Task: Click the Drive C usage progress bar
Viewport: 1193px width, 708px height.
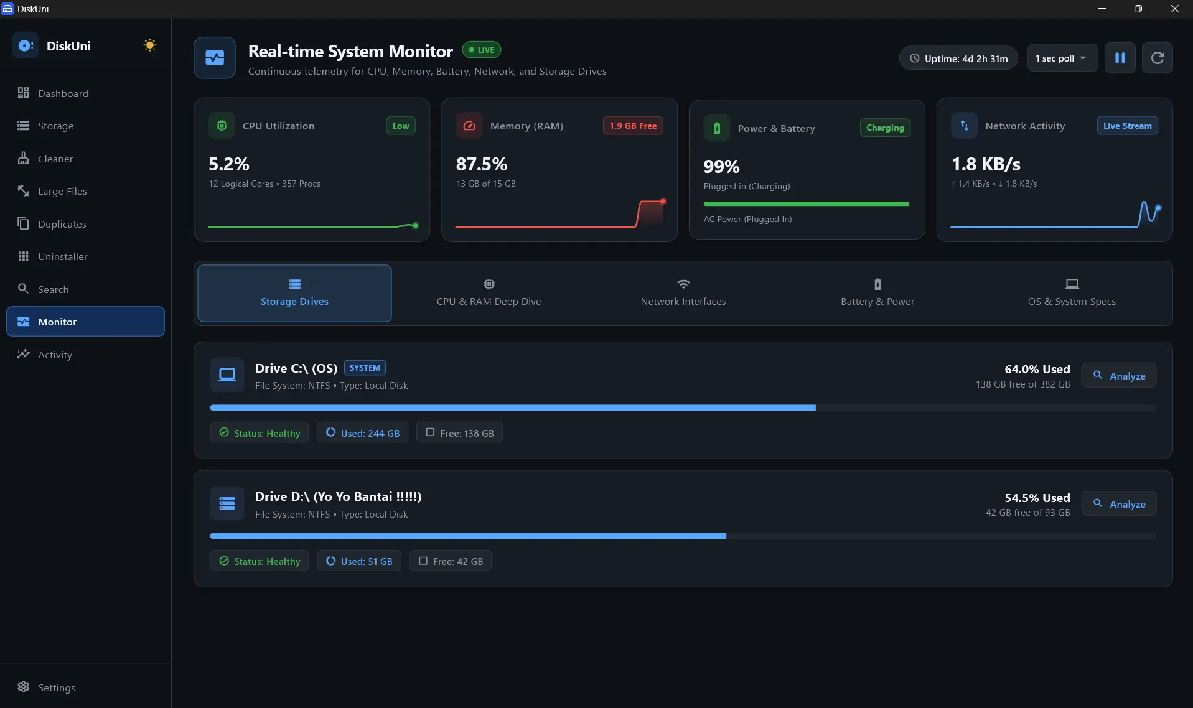Action: 683,408
